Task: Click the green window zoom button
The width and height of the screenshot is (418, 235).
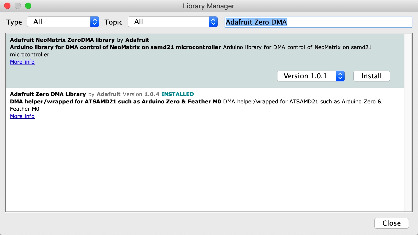Action: tap(28, 6)
